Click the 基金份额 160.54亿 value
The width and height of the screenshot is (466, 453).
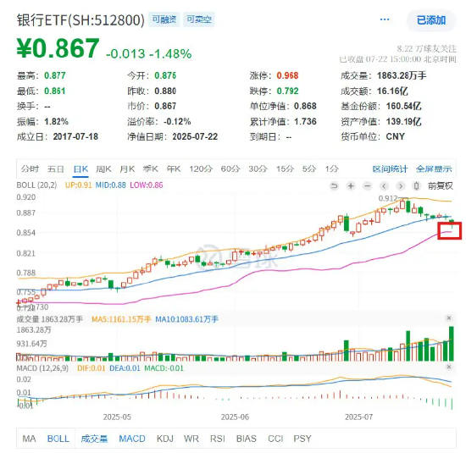tap(403, 106)
